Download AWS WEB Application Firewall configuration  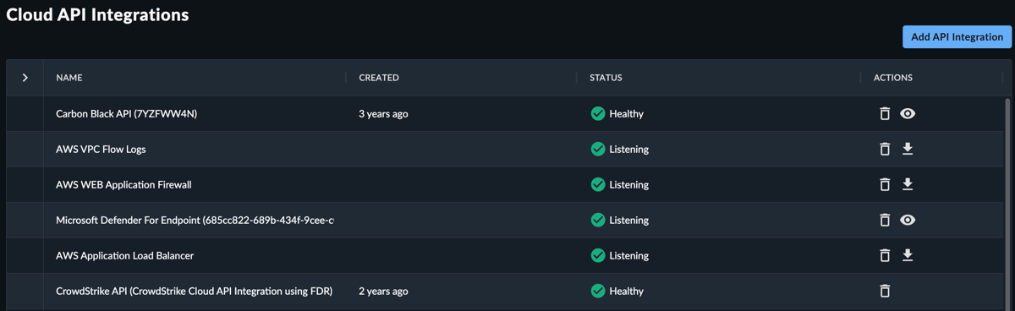click(908, 184)
